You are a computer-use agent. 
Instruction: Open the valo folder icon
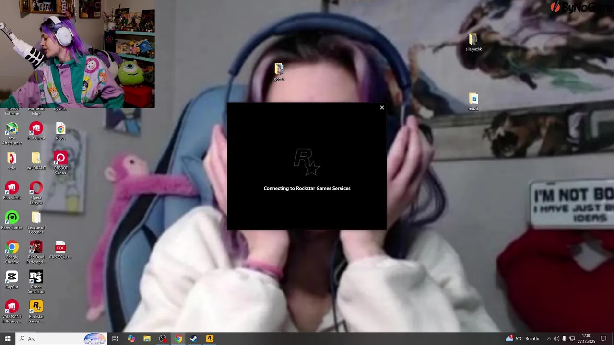[x=12, y=161]
